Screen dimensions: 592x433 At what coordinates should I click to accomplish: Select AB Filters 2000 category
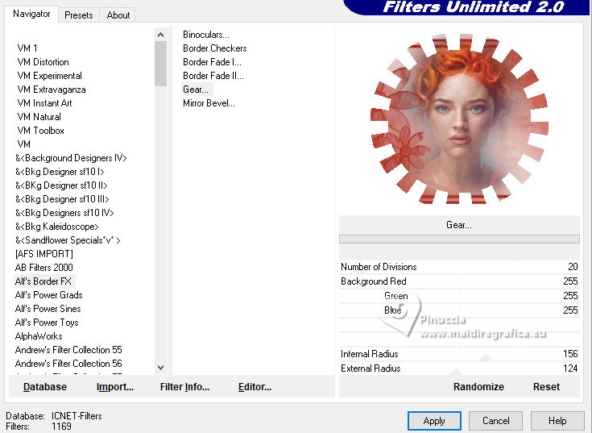click(x=43, y=268)
